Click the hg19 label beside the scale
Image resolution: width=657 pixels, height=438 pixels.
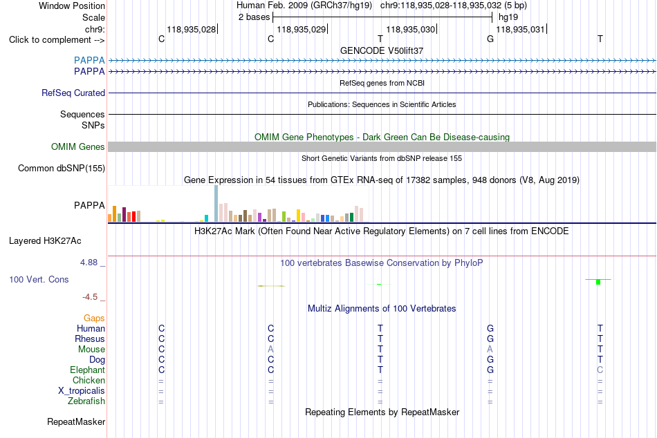pyautogui.click(x=508, y=17)
